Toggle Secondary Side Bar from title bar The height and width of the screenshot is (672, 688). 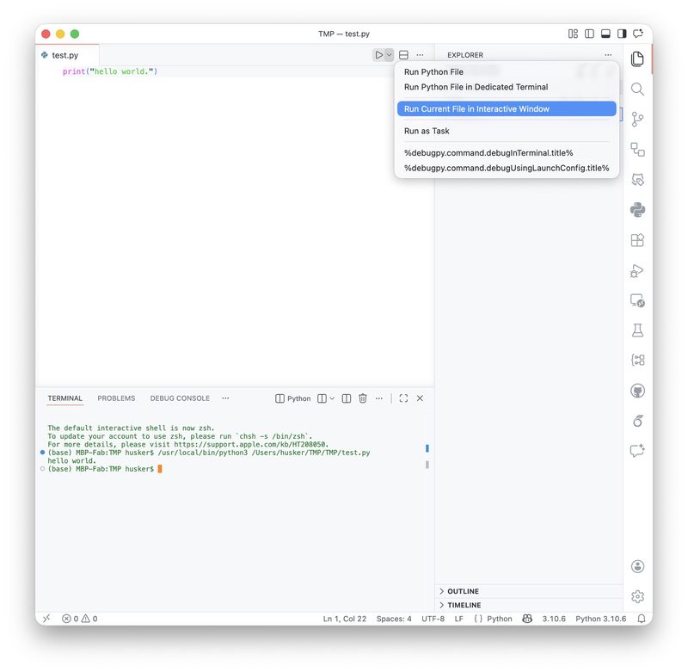coord(622,34)
